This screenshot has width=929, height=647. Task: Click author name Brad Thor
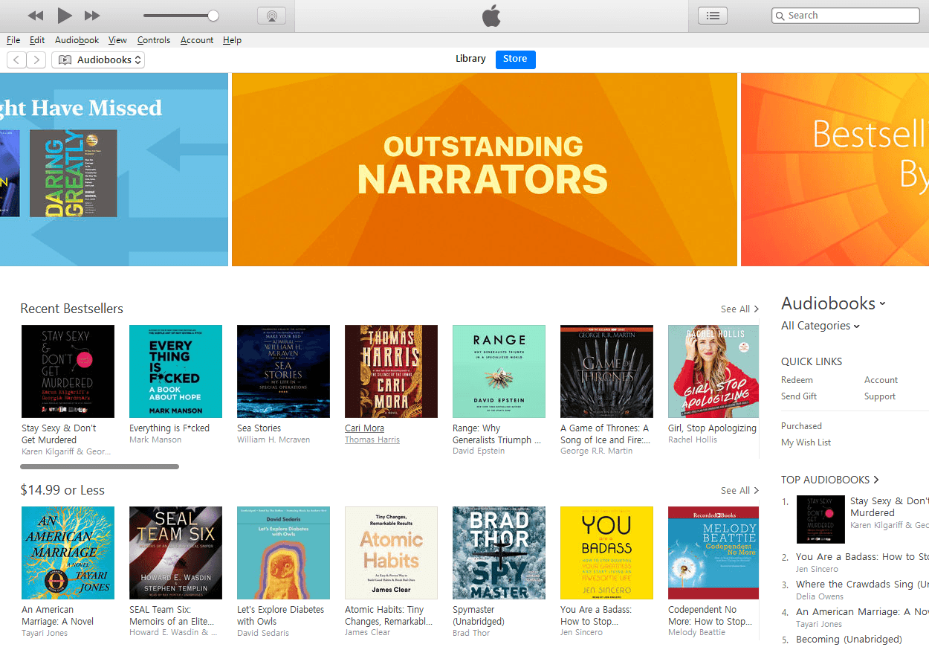[x=471, y=634]
